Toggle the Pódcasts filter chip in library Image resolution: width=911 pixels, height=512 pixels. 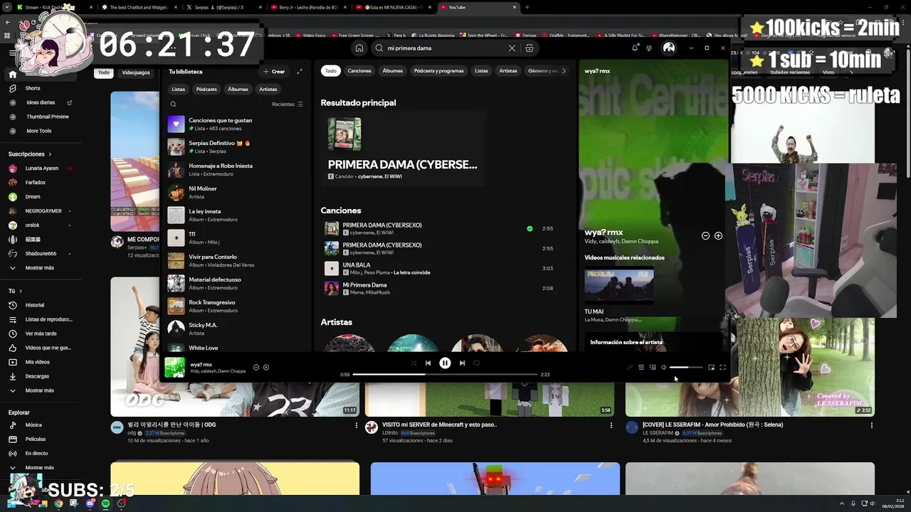(206, 90)
